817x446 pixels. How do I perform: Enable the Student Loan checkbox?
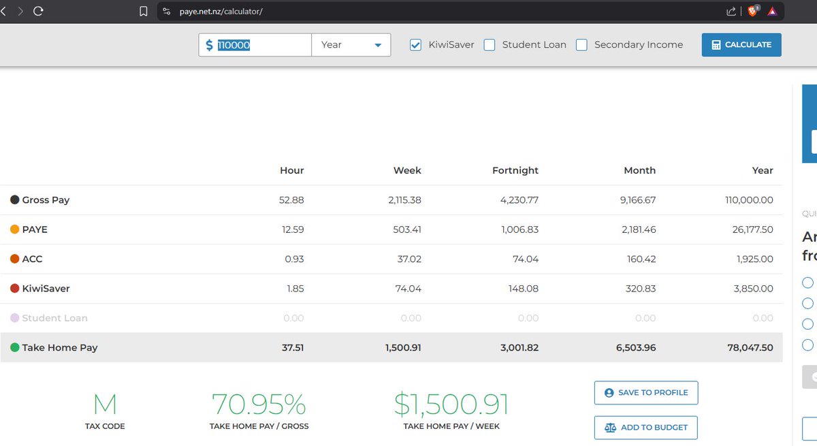pyautogui.click(x=490, y=45)
